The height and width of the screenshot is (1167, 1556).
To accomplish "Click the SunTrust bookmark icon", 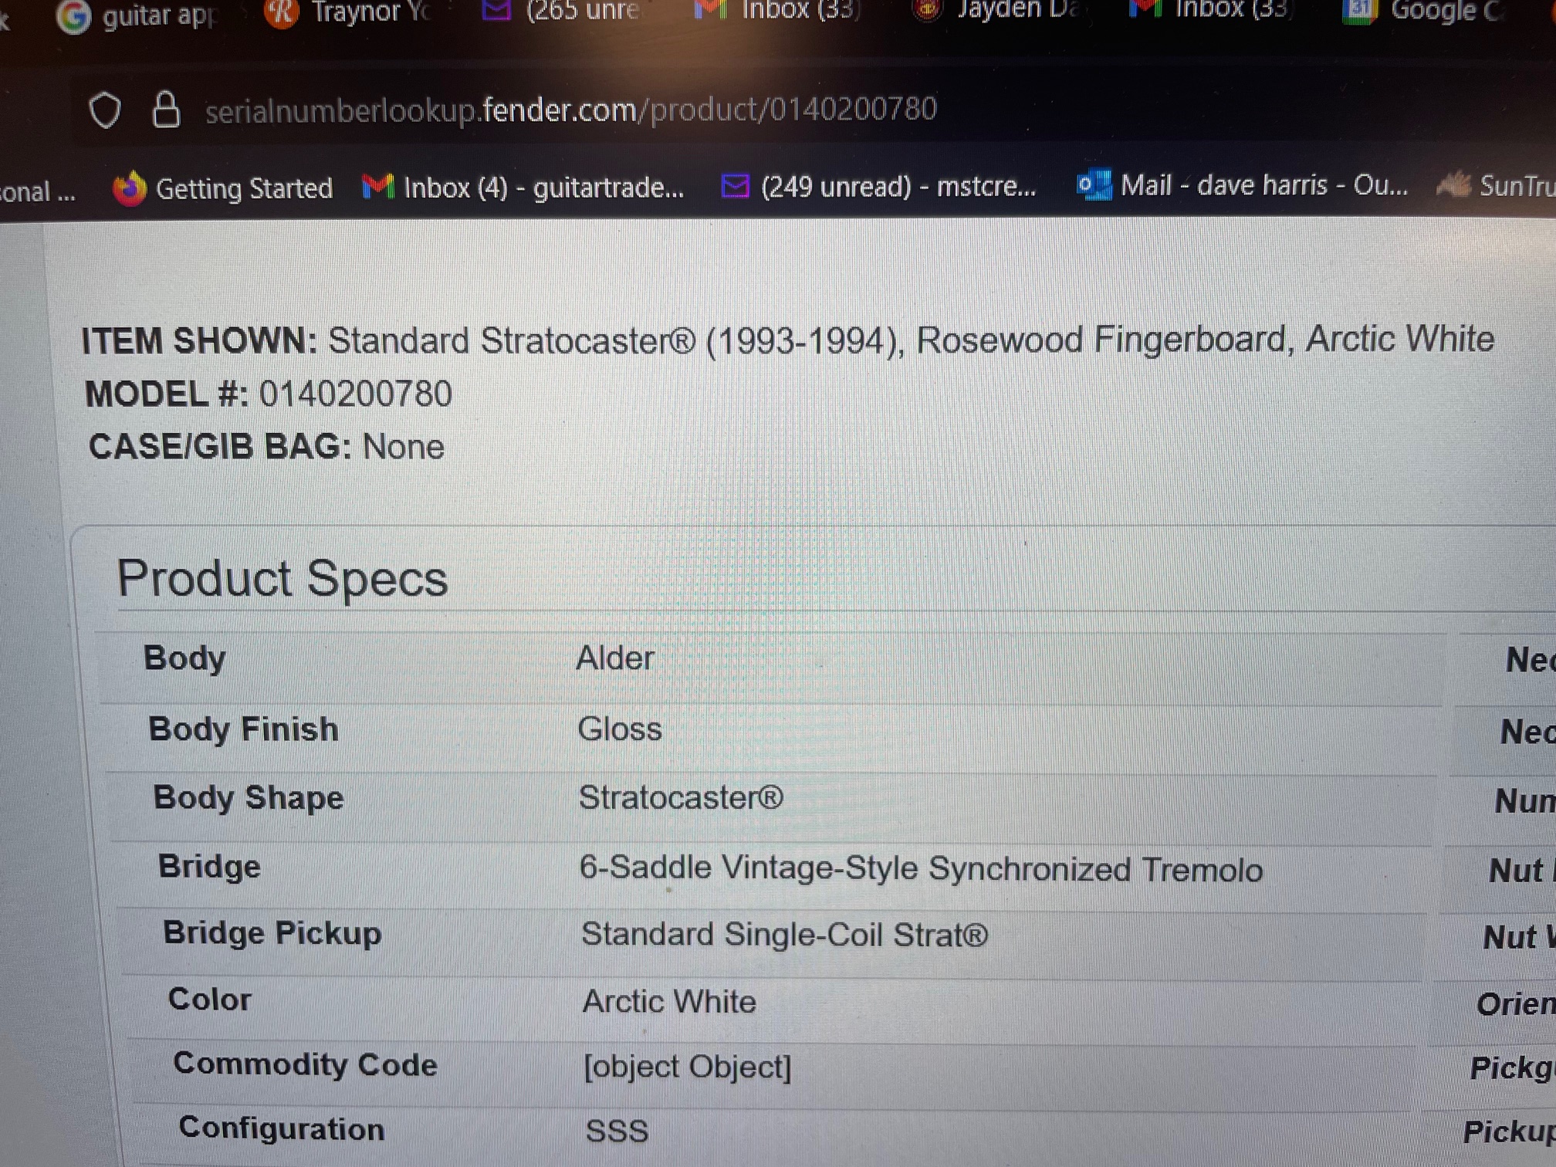I will tap(1454, 185).
